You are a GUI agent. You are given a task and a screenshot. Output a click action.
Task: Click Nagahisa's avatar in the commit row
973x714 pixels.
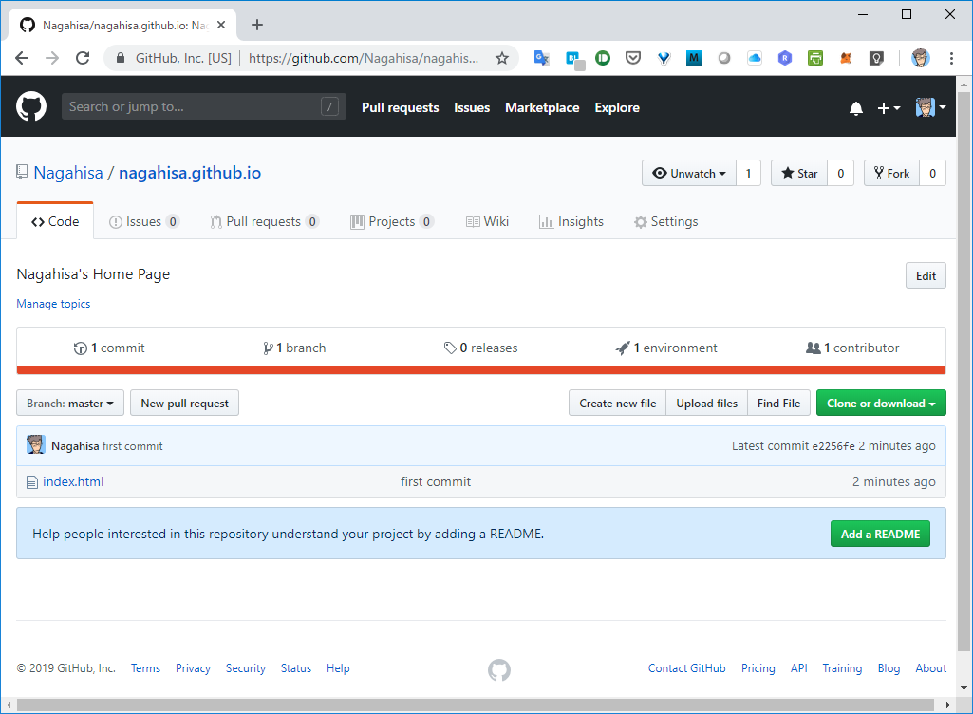pyautogui.click(x=36, y=444)
